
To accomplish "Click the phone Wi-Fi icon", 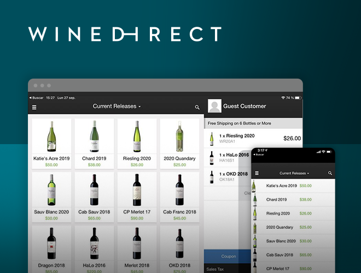I will pyautogui.click(x=323, y=152).
